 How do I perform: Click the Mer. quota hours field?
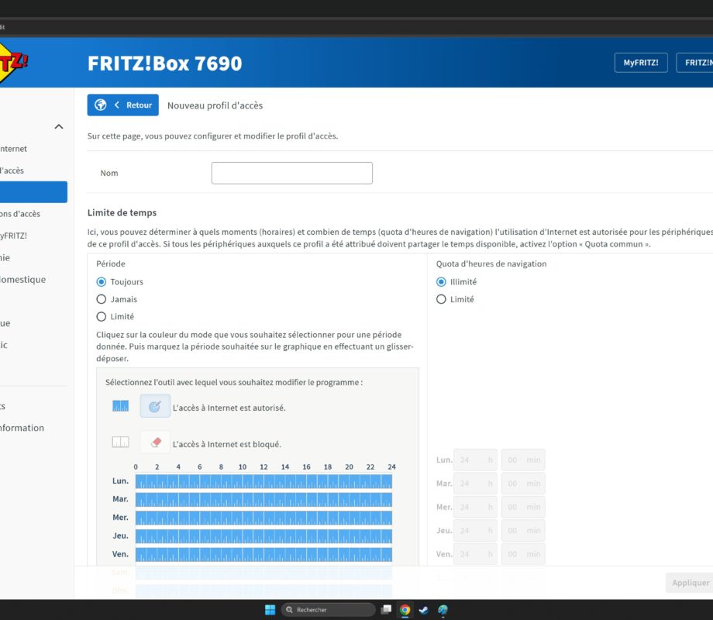point(476,507)
